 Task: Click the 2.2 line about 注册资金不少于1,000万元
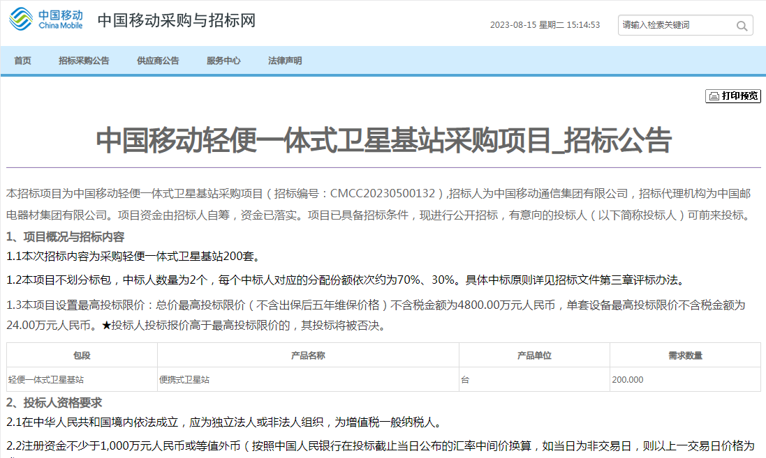click(x=381, y=446)
